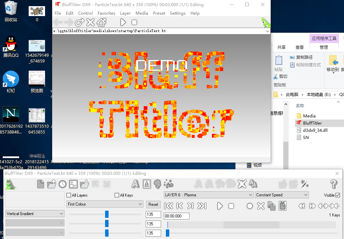The width and height of the screenshot is (344, 239).
Task: Click the resolution resize icon
Action: 73,184
